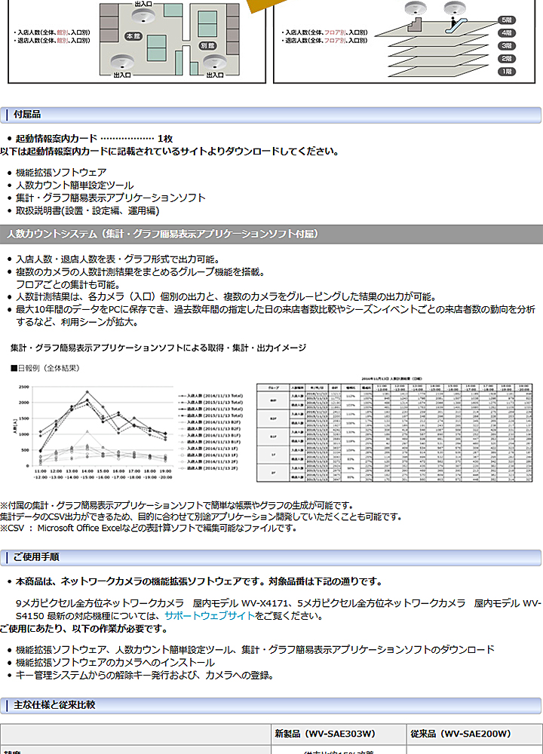Screen dimensions: 543x754
Task: Click the people count results table image
Action: coord(395,429)
